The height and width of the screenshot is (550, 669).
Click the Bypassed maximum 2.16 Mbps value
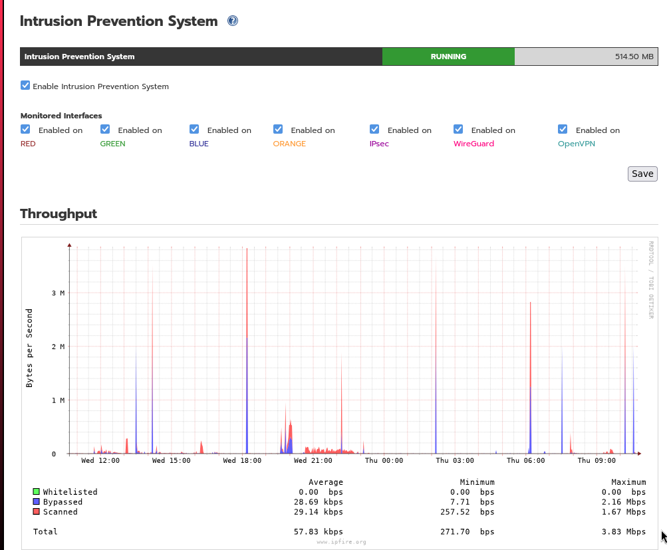pos(624,502)
